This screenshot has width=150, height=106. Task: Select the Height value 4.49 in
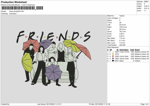[x=146, y=6]
